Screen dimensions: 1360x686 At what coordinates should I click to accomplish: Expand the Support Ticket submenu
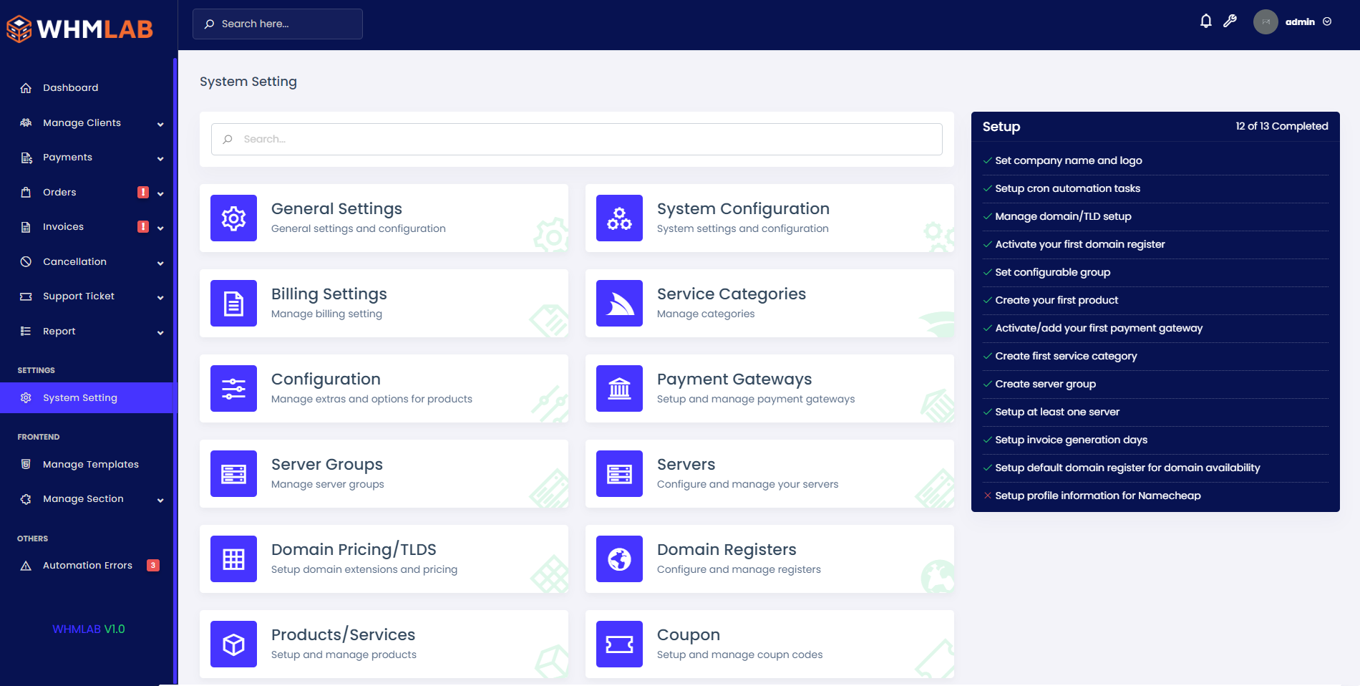(160, 297)
